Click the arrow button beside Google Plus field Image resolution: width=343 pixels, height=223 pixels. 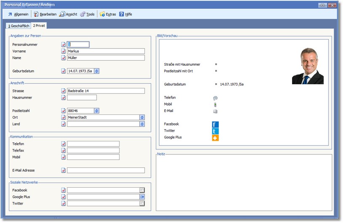tap(142, 197)
